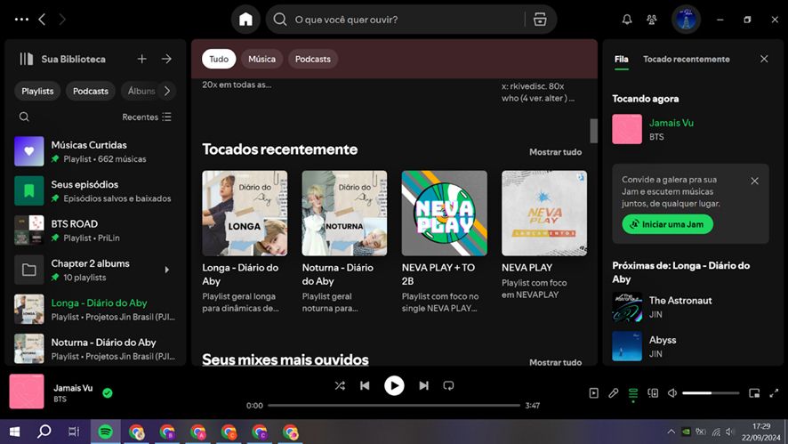
Task: Select the Música filter
Action: pyautogui.click(x=261, y=59)
